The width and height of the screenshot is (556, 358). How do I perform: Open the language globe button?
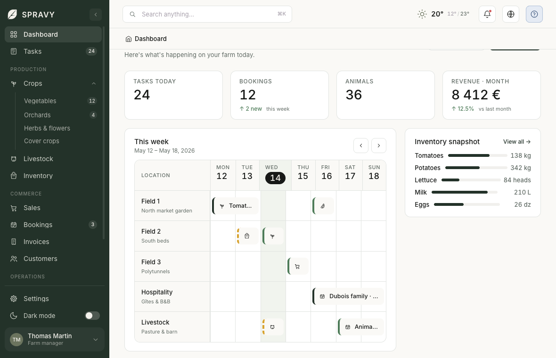(511, 14)
